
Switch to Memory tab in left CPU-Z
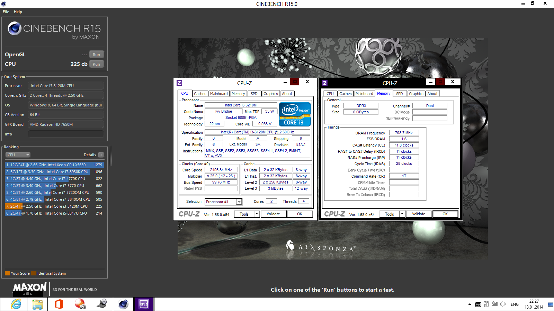pos(238,94)
